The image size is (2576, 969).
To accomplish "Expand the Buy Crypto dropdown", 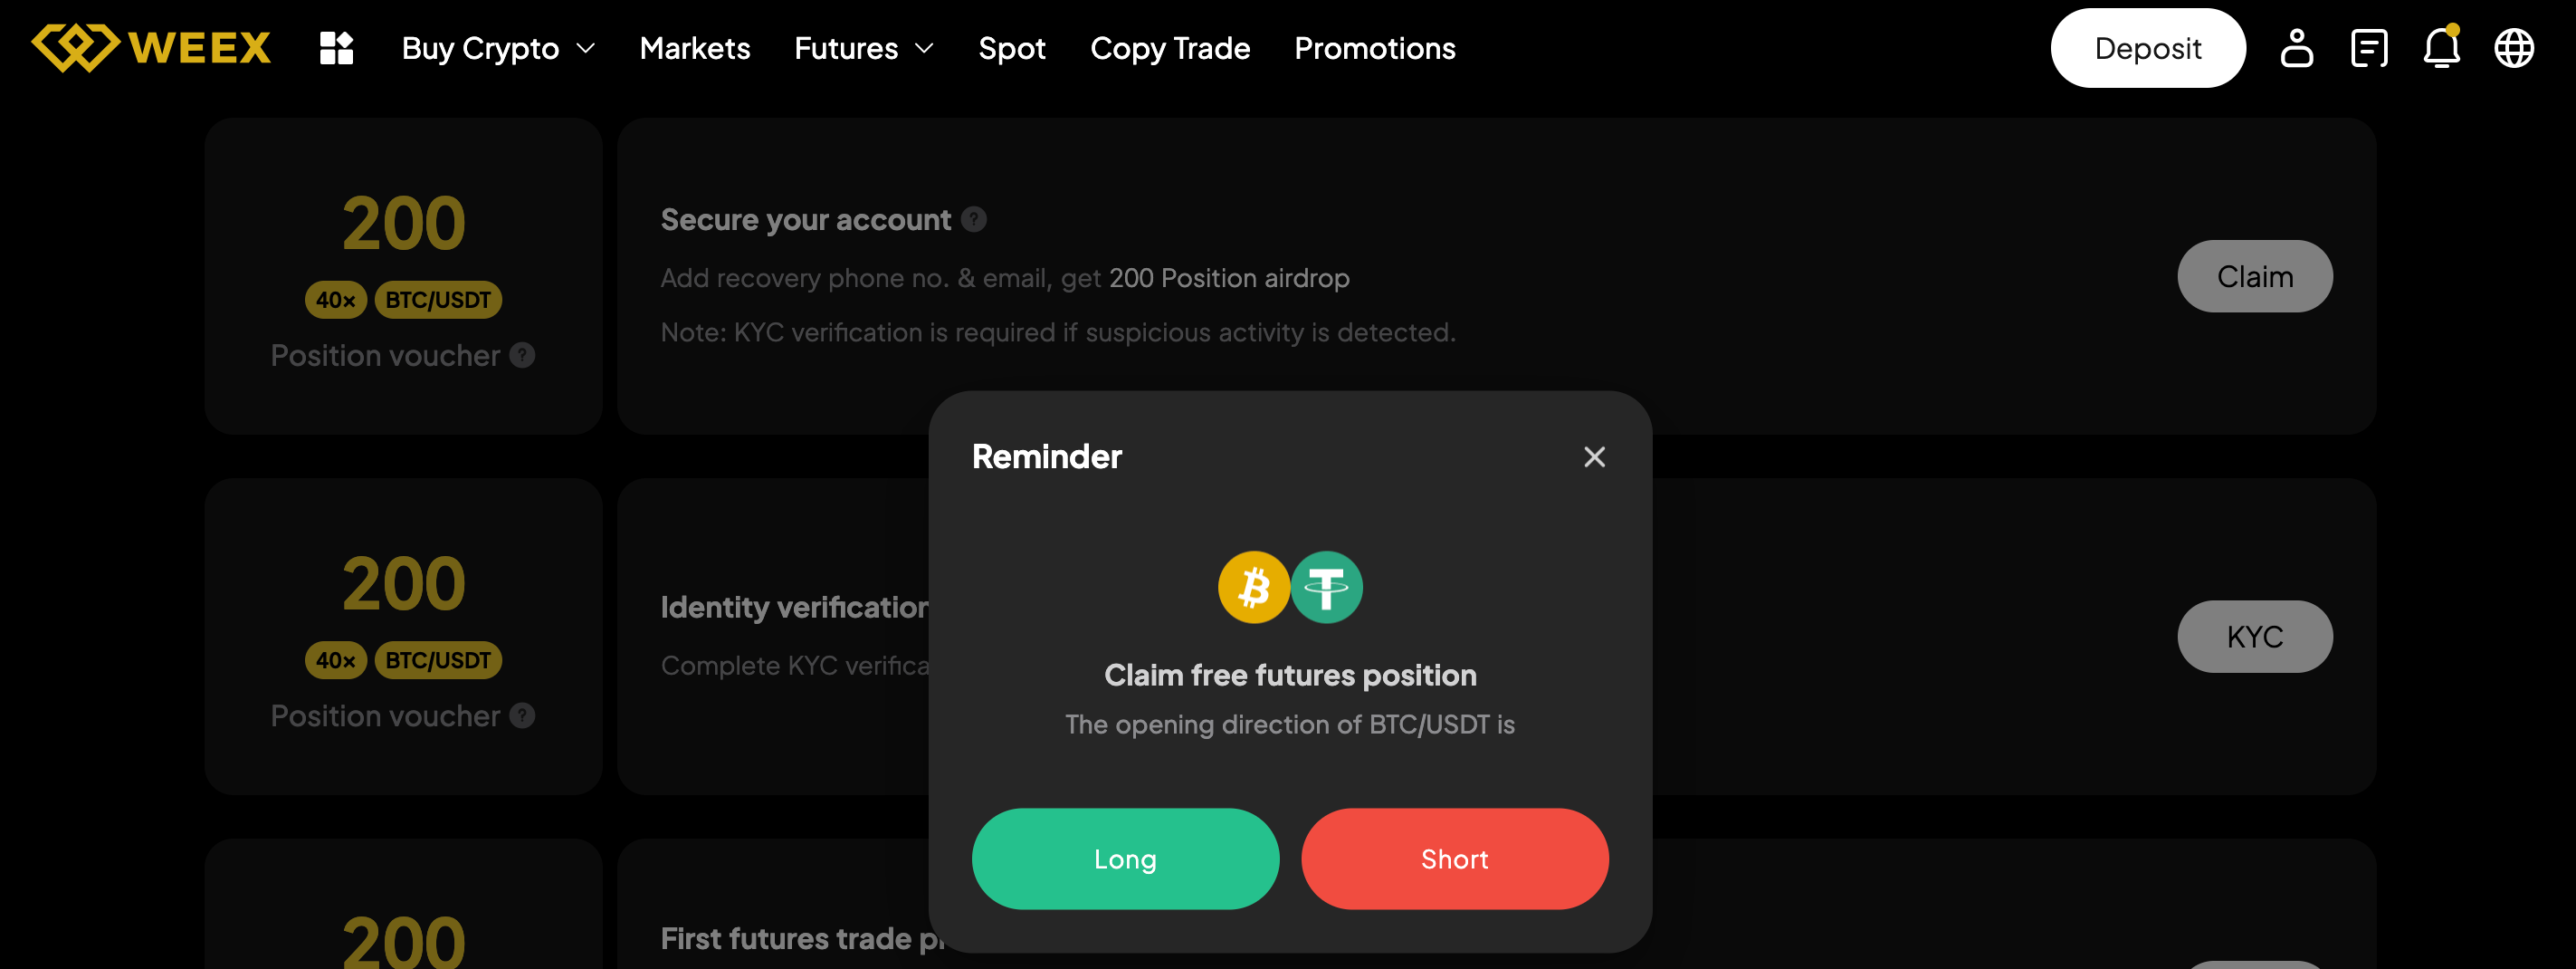I will point(498,48).
